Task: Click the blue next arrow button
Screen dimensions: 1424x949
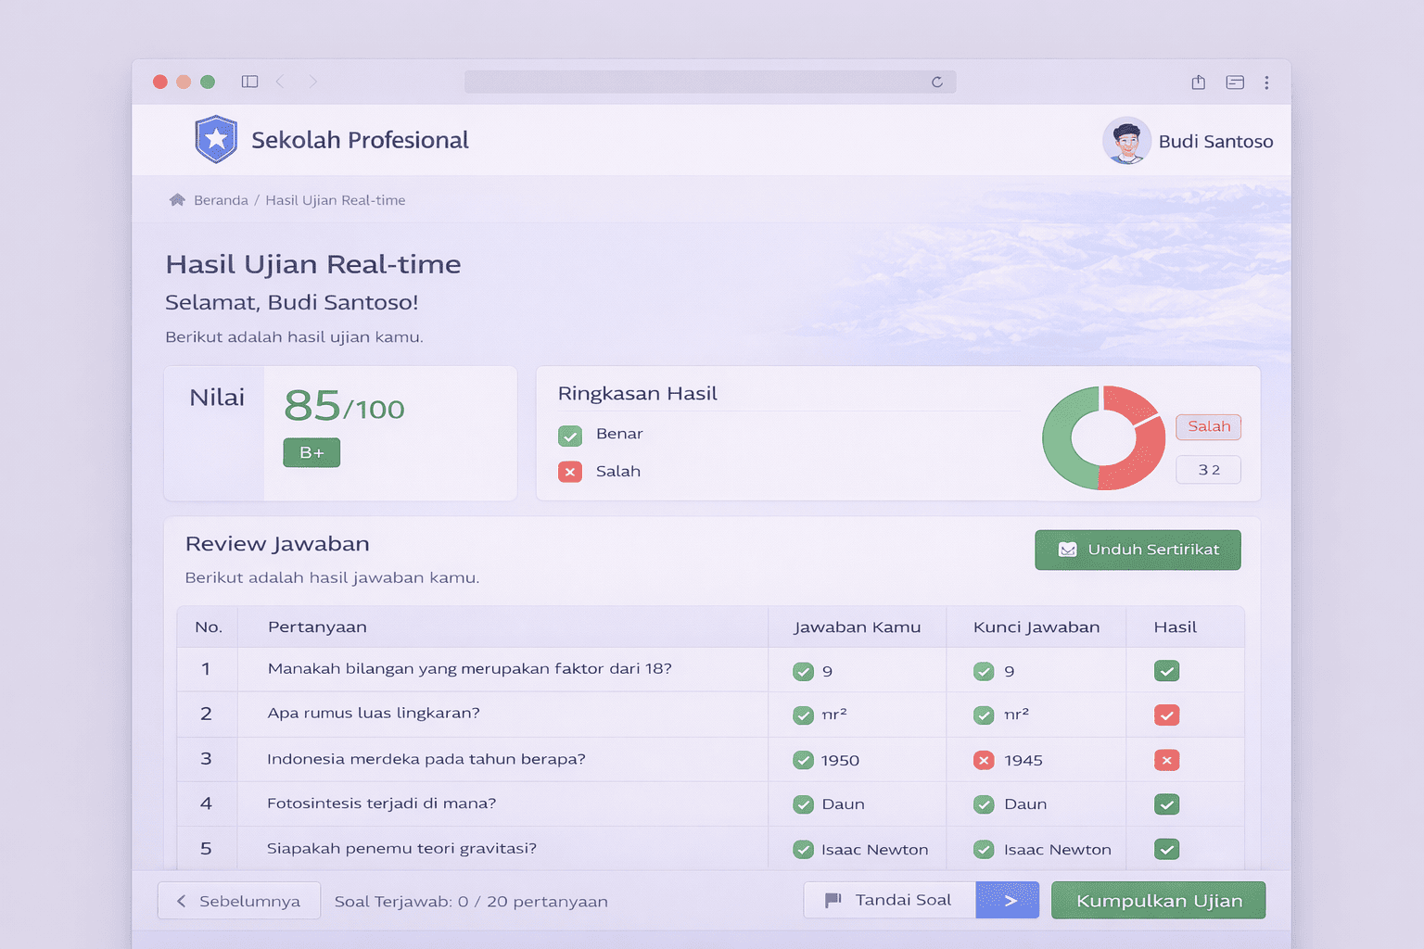Action: pyautogui.click(x=1008, y=900)
